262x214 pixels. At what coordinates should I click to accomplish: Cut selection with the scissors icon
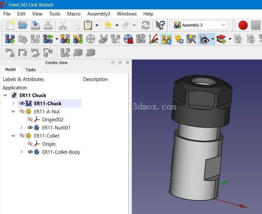pos(63,25)
